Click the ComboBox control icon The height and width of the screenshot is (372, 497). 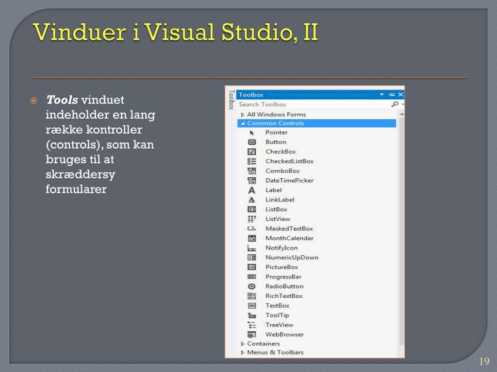tap(252, 171)
